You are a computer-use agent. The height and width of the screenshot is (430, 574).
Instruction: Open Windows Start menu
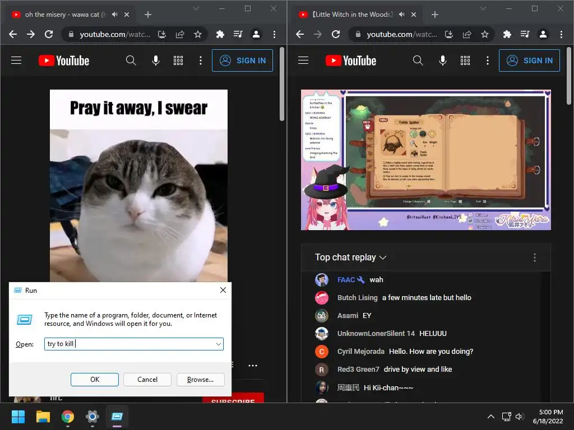pyautogui.click(x=18, y=417)
